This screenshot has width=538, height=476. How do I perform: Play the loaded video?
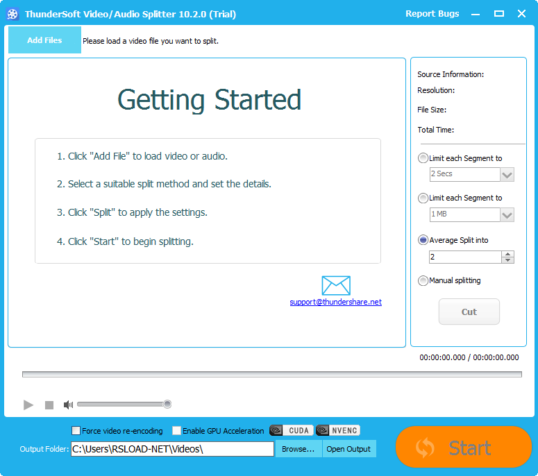click(x=28, y=405)
